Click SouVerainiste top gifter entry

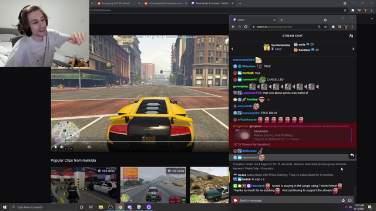(277, 47)
